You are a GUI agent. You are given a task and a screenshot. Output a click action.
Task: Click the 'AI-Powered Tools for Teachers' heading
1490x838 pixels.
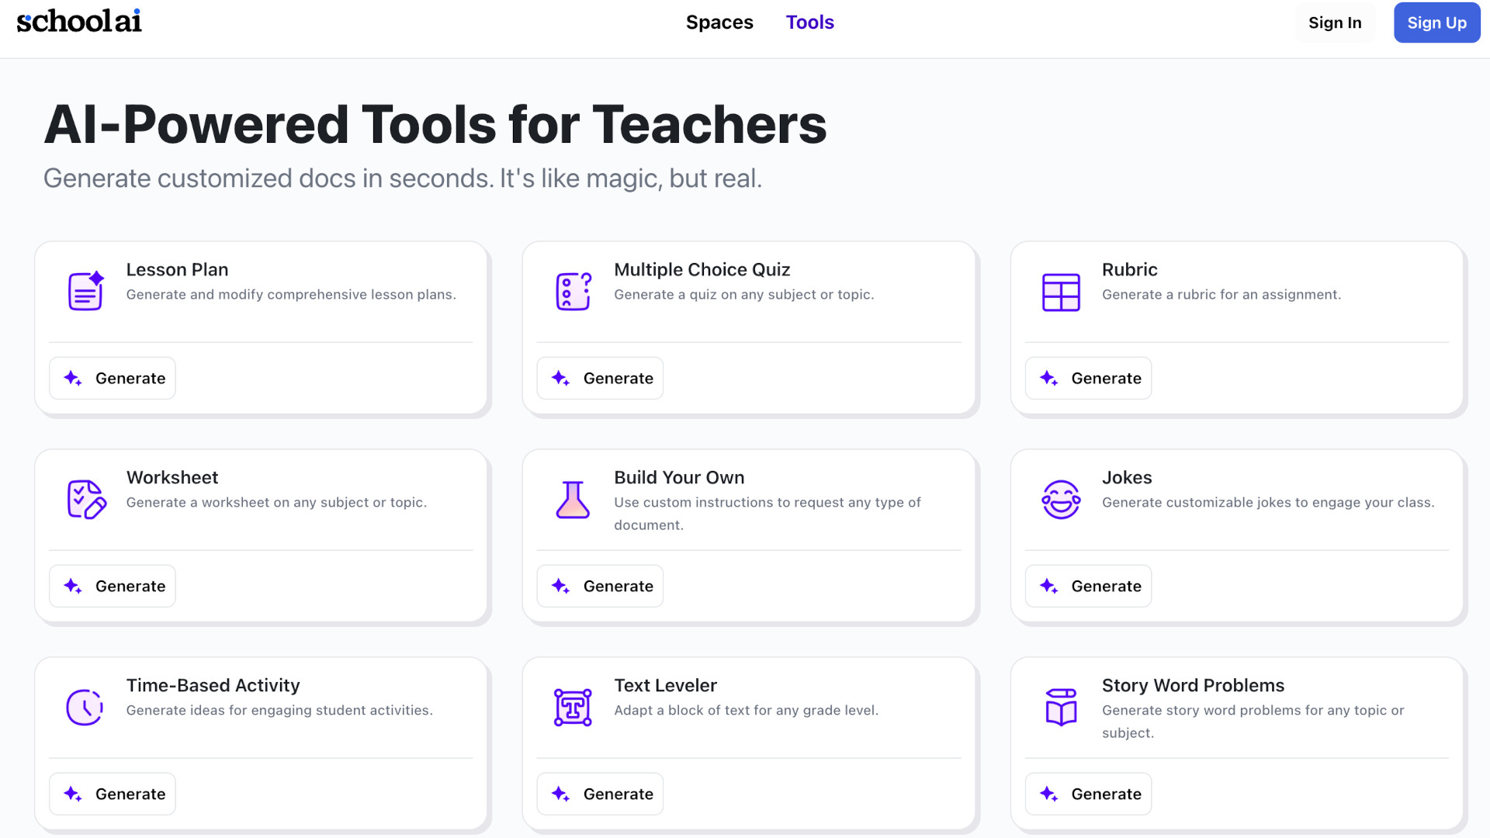[435, 124]
